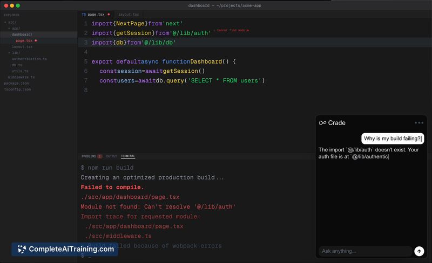Click the 'Failed to compile.' terminal line

112,187
